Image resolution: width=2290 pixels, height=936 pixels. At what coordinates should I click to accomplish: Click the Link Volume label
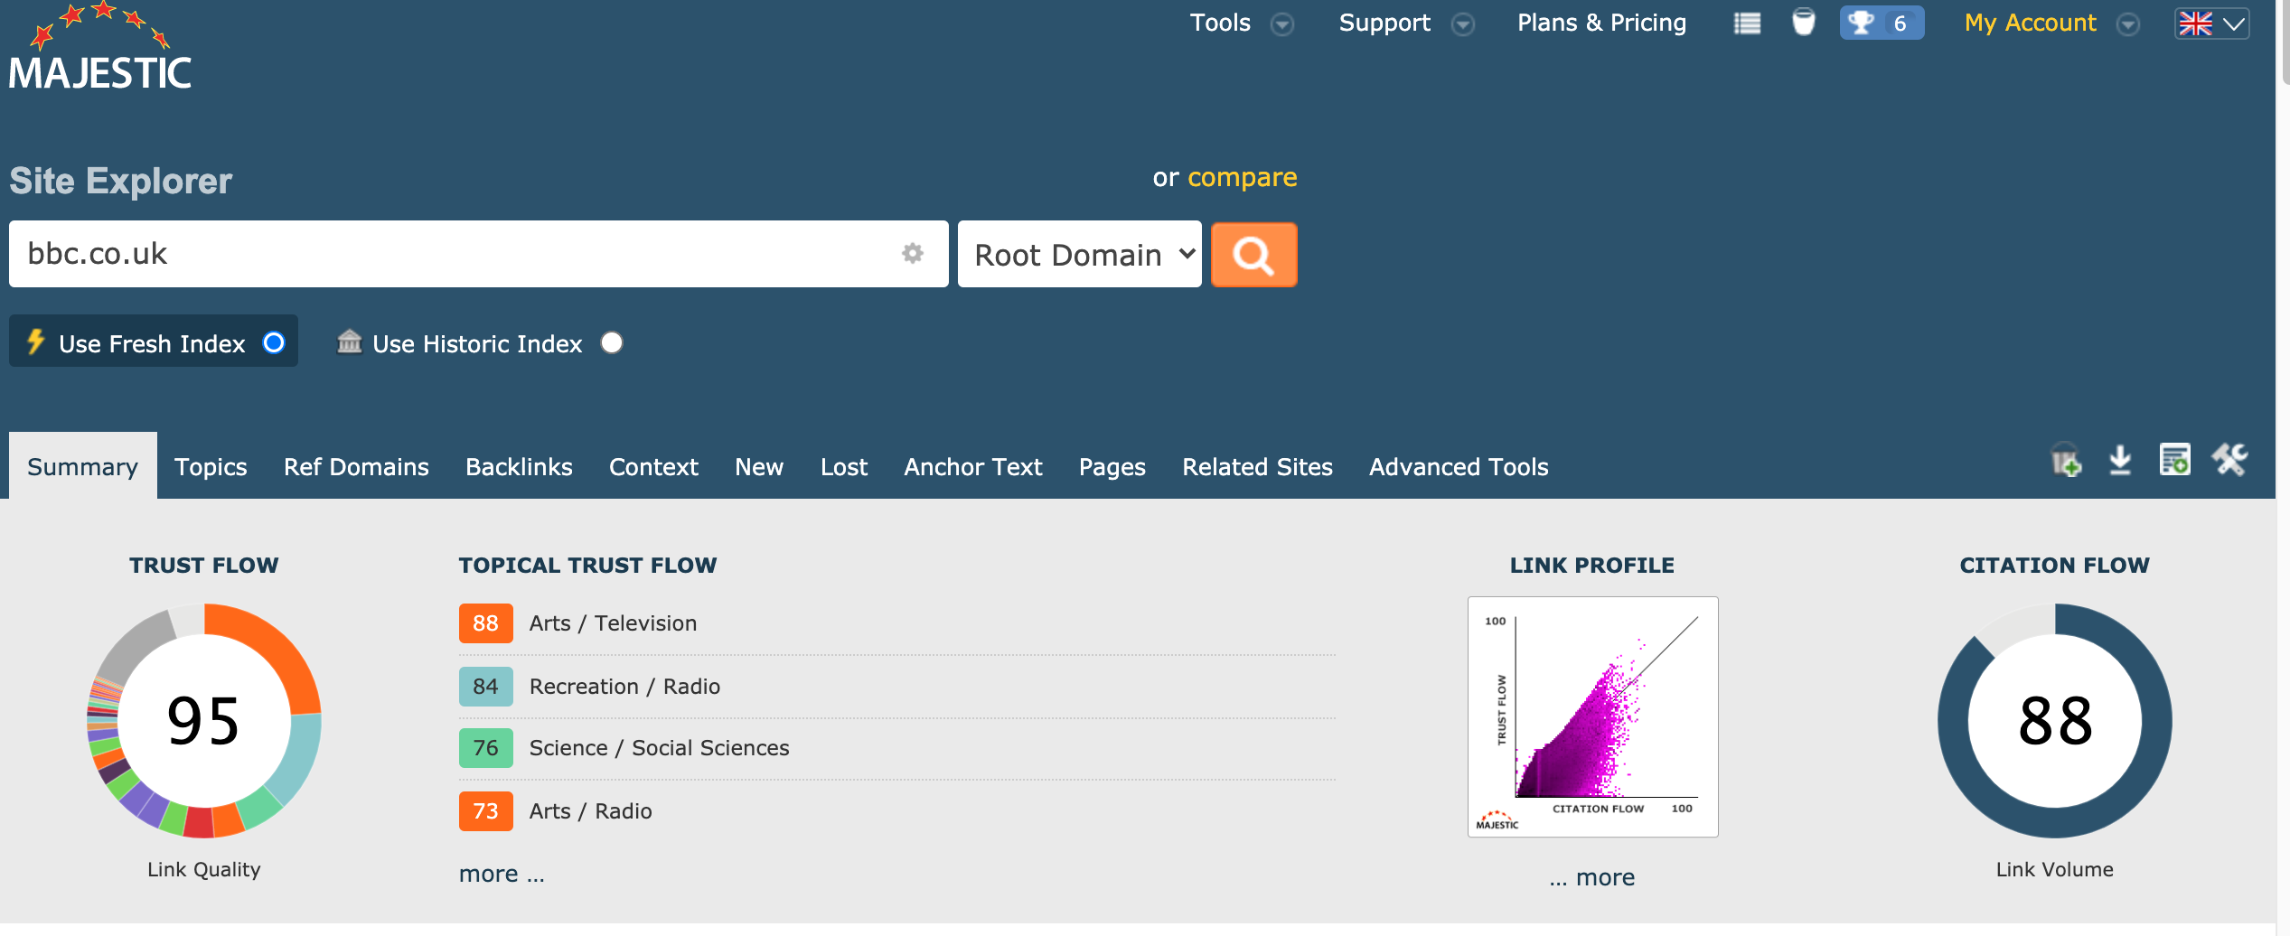click(2054, 870)
